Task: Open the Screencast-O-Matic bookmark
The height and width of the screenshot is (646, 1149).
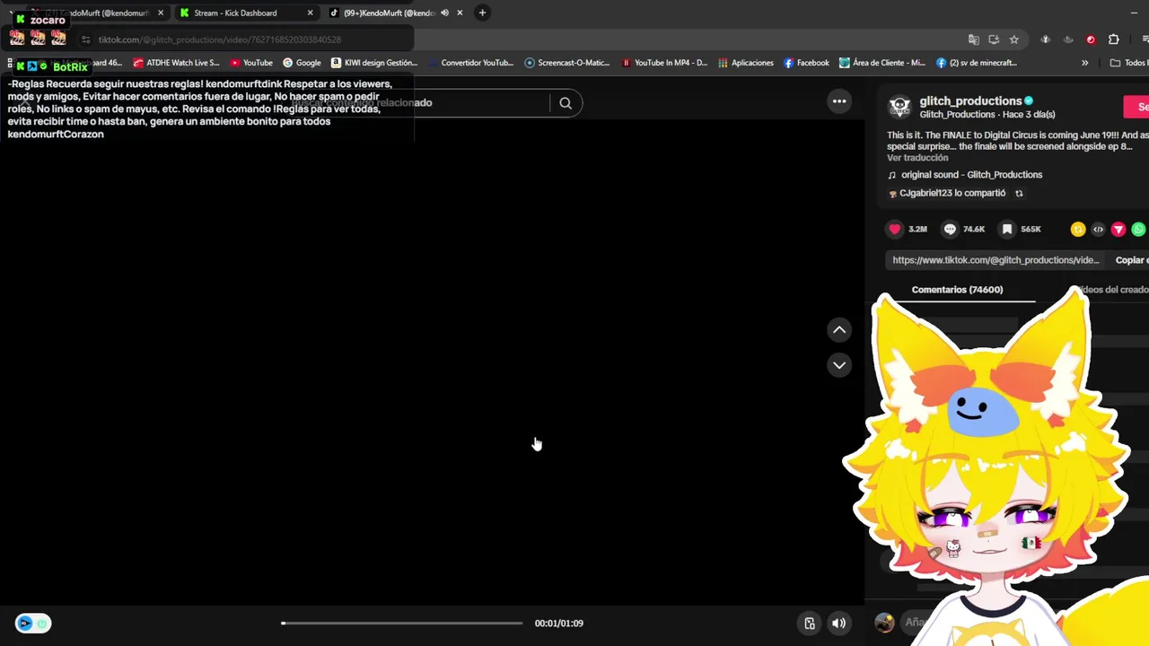Action: click(567, 63)
